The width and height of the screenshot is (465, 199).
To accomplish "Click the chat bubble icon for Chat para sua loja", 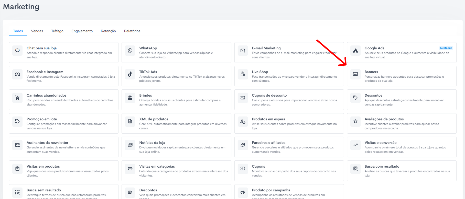I will (x=17, y=51).
